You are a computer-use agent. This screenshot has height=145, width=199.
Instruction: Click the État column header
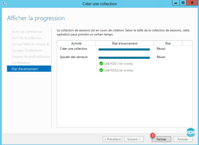168,43
